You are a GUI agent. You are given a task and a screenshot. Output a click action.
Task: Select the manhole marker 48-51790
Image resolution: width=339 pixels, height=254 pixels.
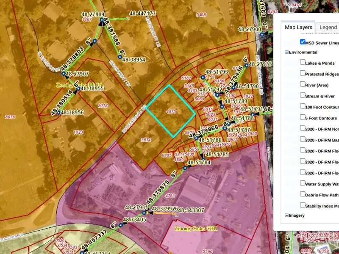[233, 87]
